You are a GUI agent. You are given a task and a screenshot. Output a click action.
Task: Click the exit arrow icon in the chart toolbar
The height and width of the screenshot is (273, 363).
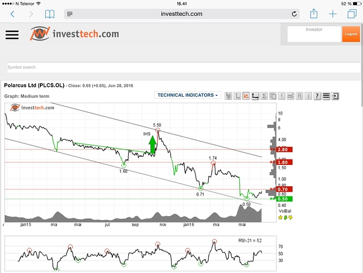(x=335, y=96)
